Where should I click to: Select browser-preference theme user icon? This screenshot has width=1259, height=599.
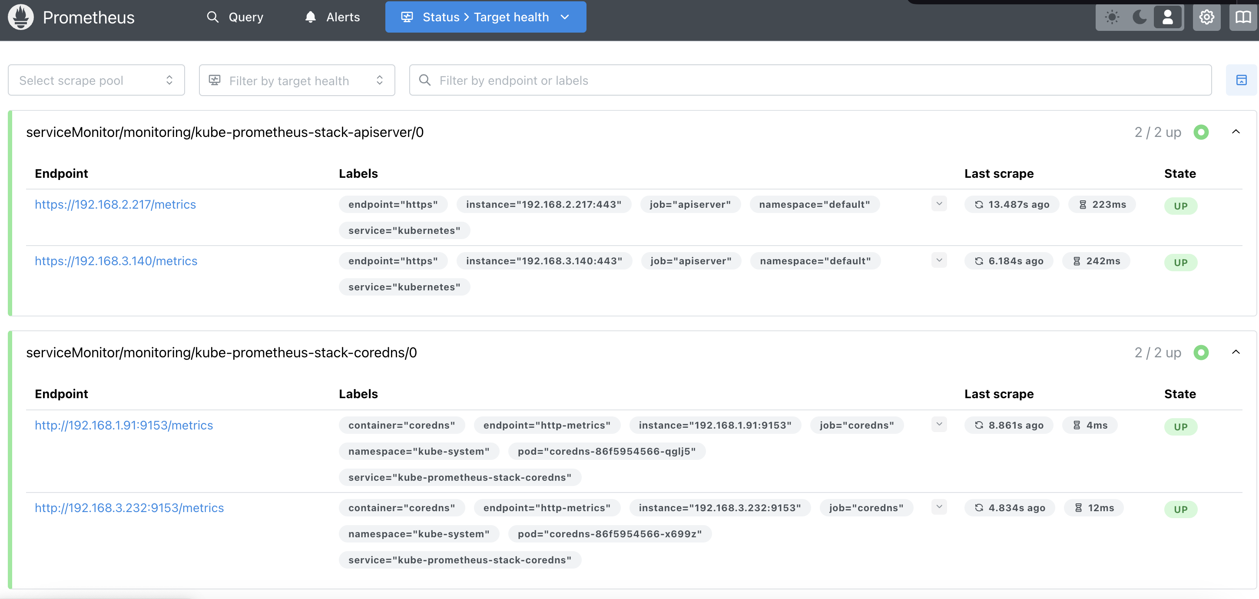click(1167, 17)
